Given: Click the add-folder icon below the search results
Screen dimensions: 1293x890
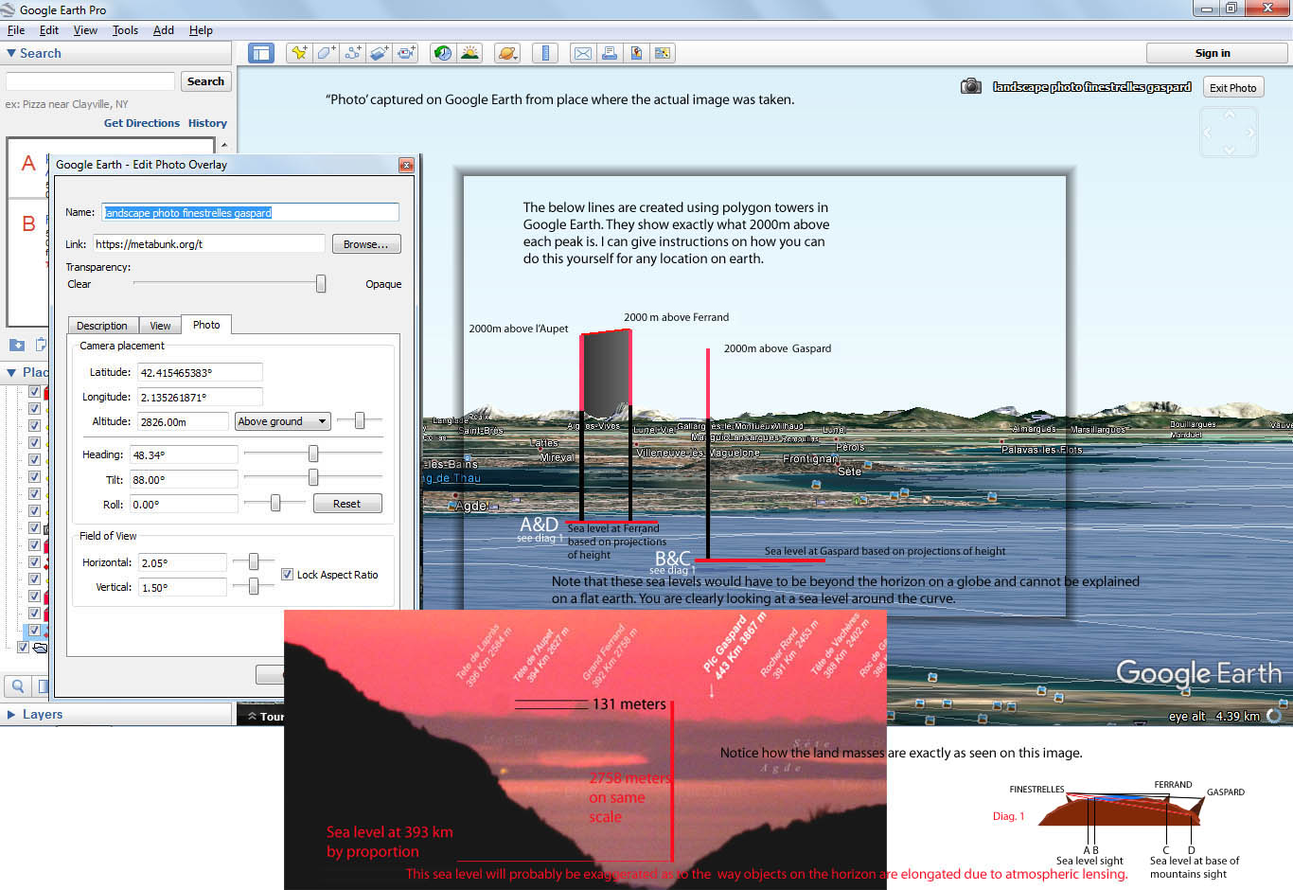Looking at the screenshot, I should click(17, 345).
